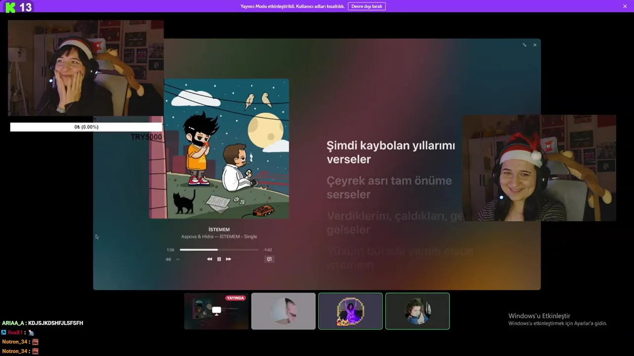This screenshot has height=356, width=634.
Task: Dismiss the purple Streamer Mode banner
Action: (625, 6)
